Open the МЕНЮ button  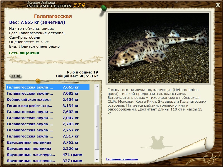click(15, 76)
